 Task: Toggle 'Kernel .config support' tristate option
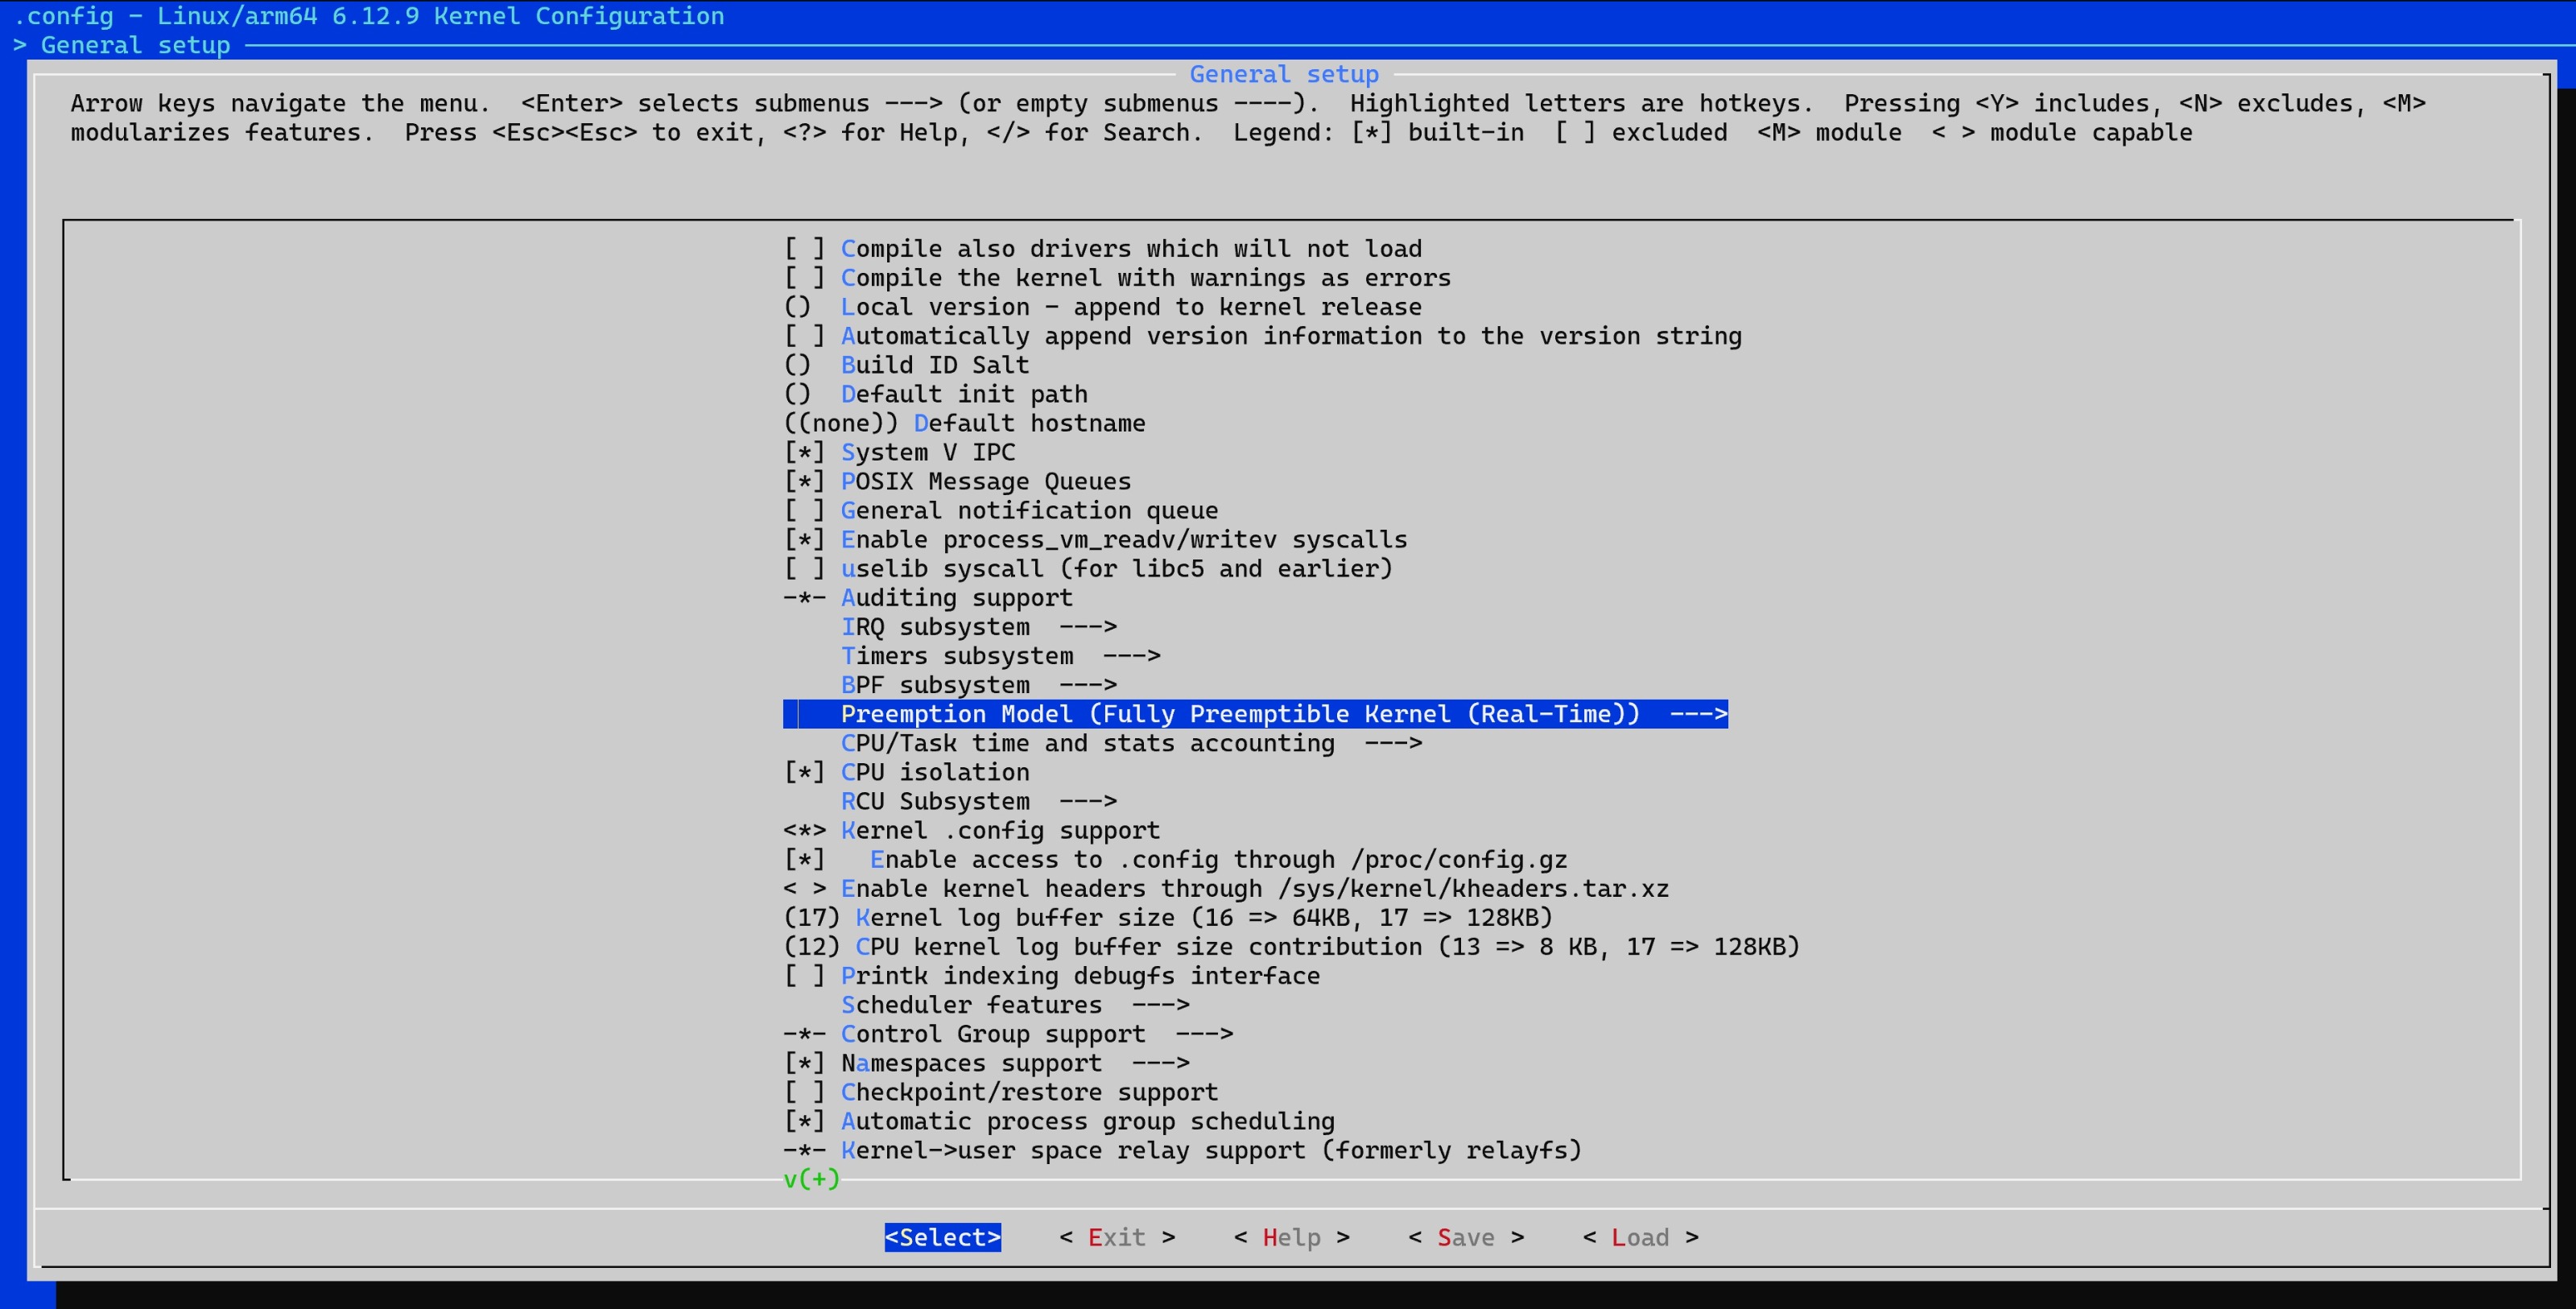pos(972,830)
